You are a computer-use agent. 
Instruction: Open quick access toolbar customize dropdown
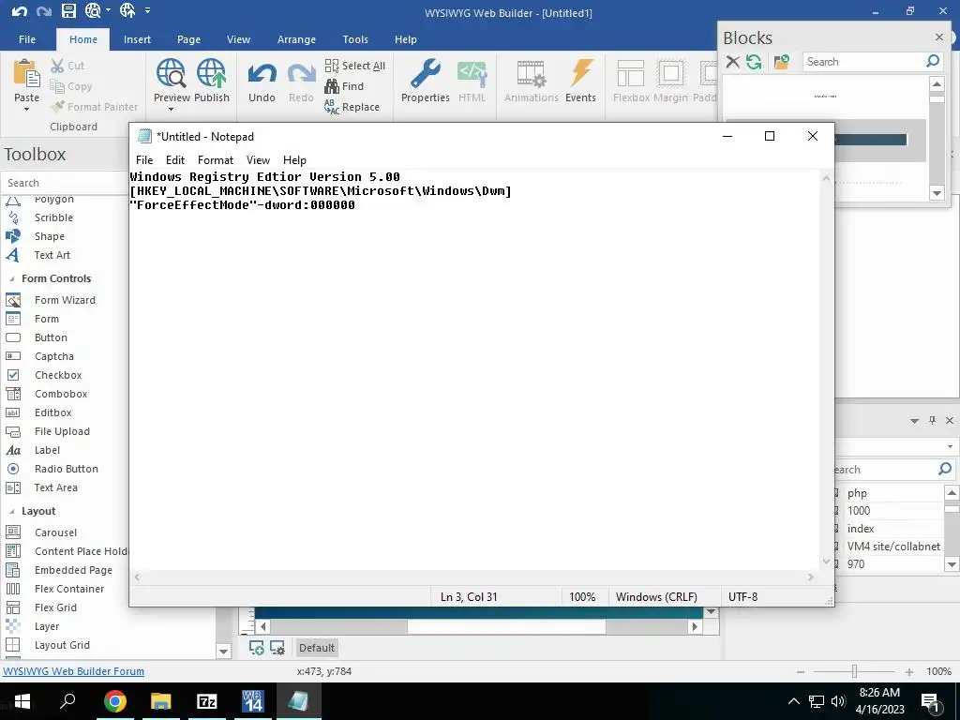[147, 10]
